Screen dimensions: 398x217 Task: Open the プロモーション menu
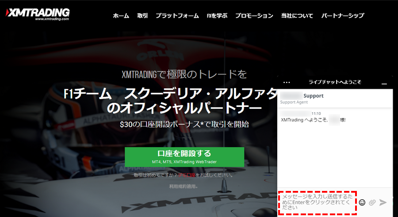coord(254,16)
